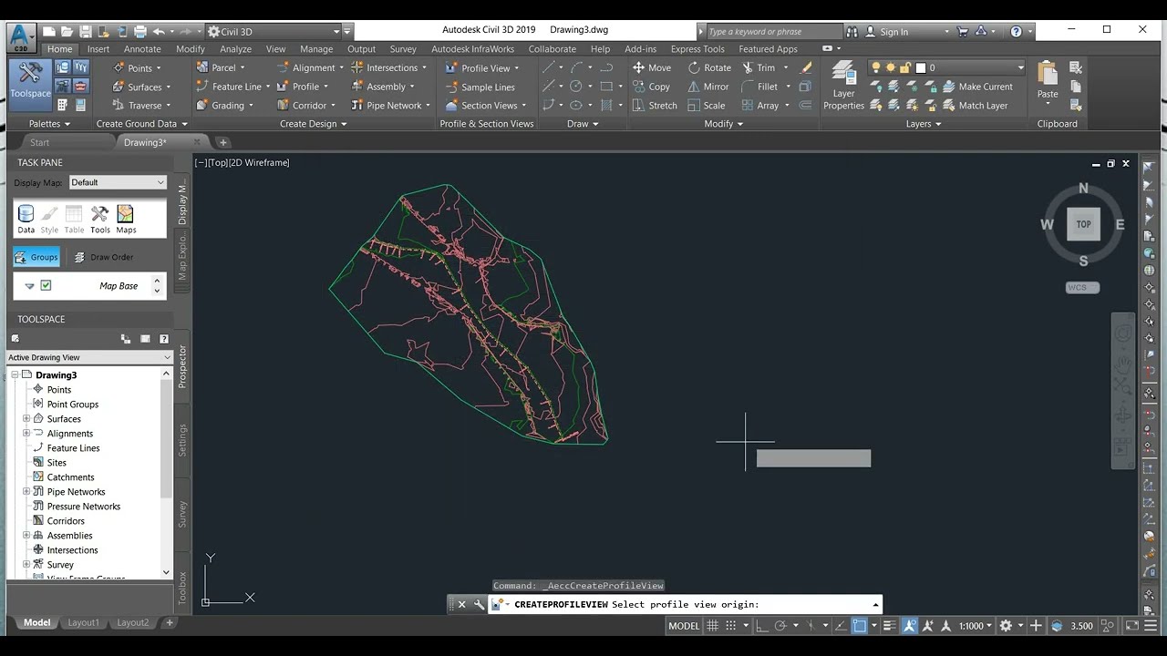Screen dimensions: 1167x656
Task: Click the layer 0 color swatch
Action: tap(921, 67)
